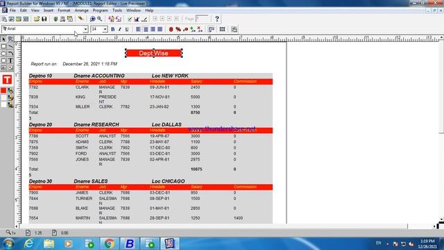Screen dimensions: 444x250
Task: Click the Clear Query yellow eraser icon
Action: pyautogui.click(x=80, y=19)
